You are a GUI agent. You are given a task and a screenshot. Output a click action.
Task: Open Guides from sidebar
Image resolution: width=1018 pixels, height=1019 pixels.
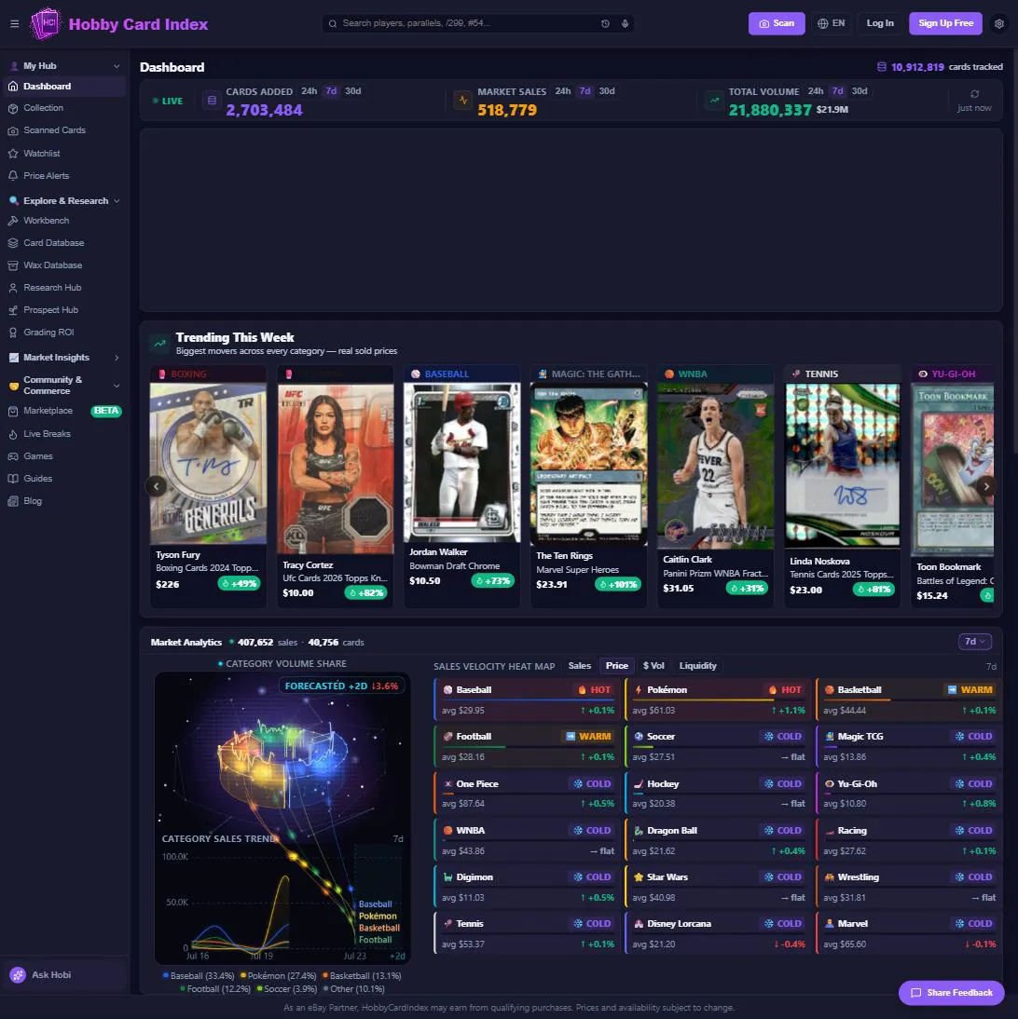63,479
